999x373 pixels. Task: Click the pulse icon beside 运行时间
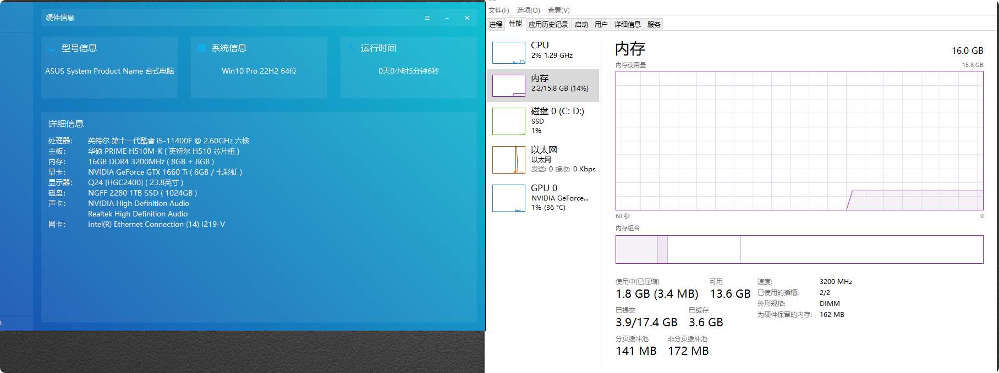tap(351, 48)
